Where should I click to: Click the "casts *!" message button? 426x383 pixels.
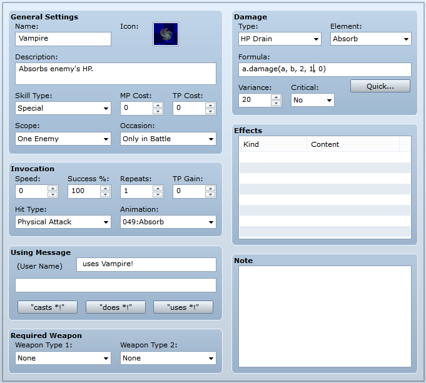click(x=48, y=307)
